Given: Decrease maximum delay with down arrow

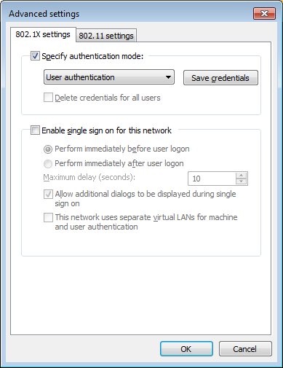Looking at the screenshot, I should tap(241, 181).
